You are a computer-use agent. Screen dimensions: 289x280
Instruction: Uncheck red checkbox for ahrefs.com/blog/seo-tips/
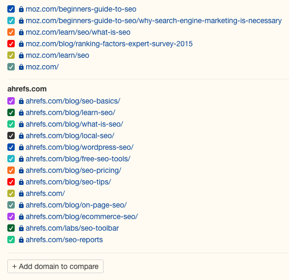(11, 182)
